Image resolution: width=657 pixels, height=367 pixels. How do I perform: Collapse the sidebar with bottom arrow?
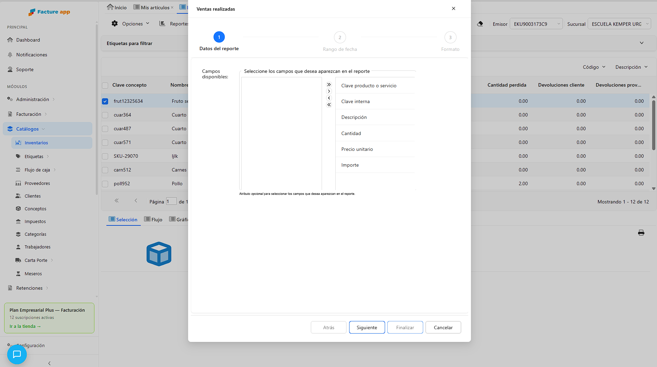click(x=49, y=363)
